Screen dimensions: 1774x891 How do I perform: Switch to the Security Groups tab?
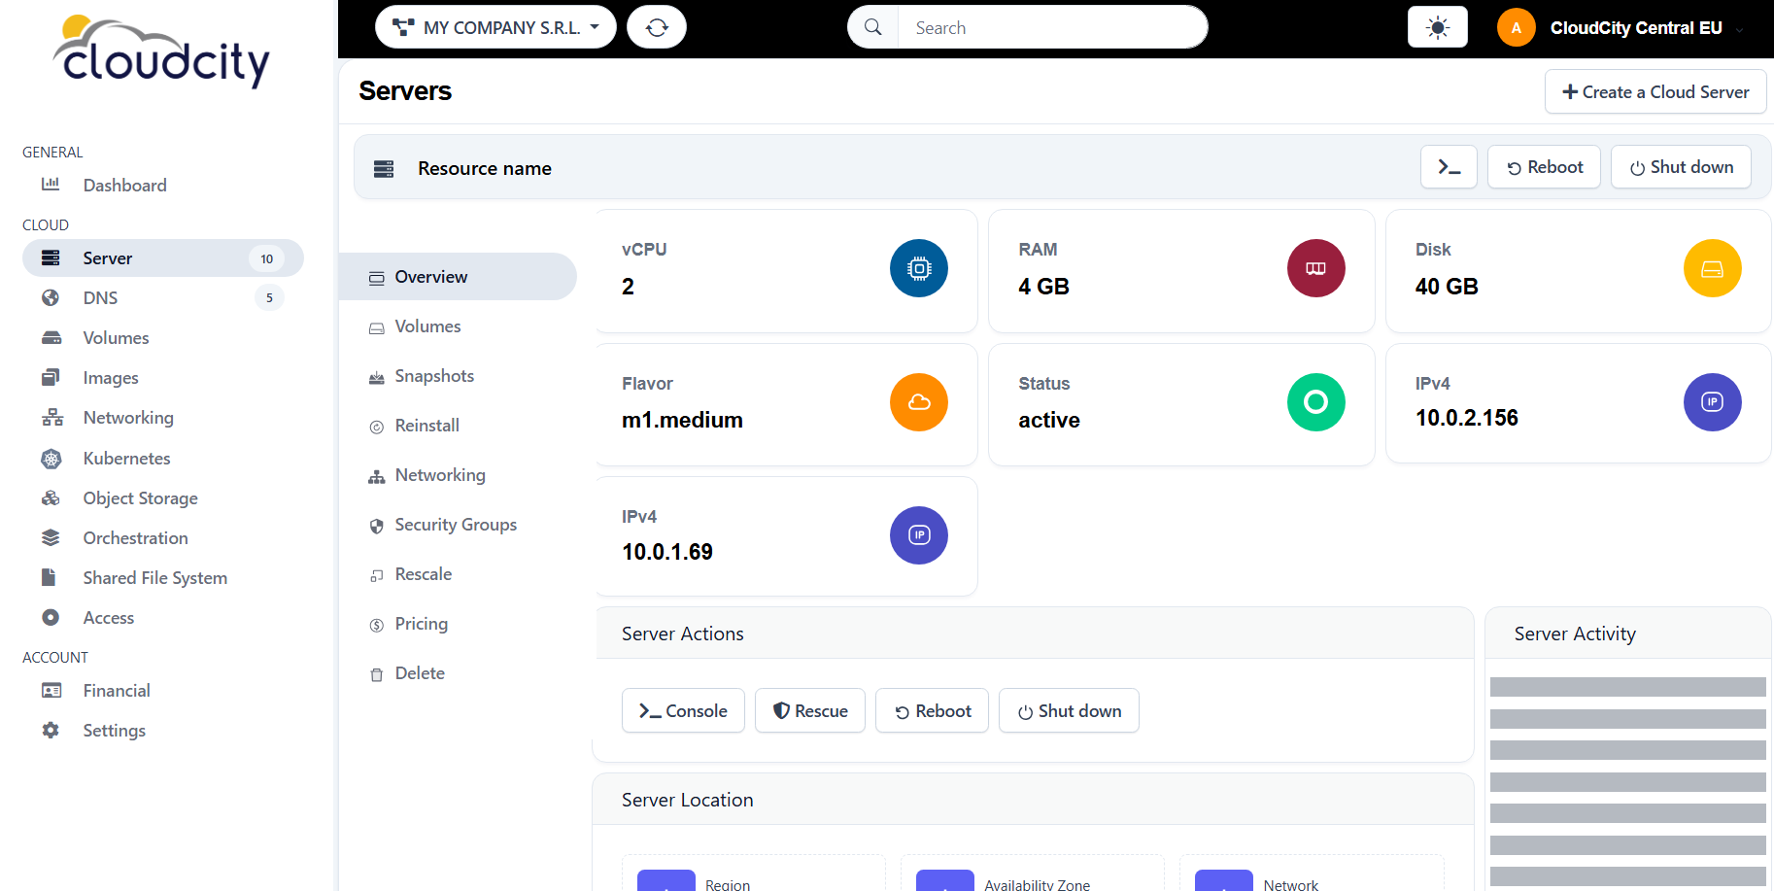coord(456,525)
